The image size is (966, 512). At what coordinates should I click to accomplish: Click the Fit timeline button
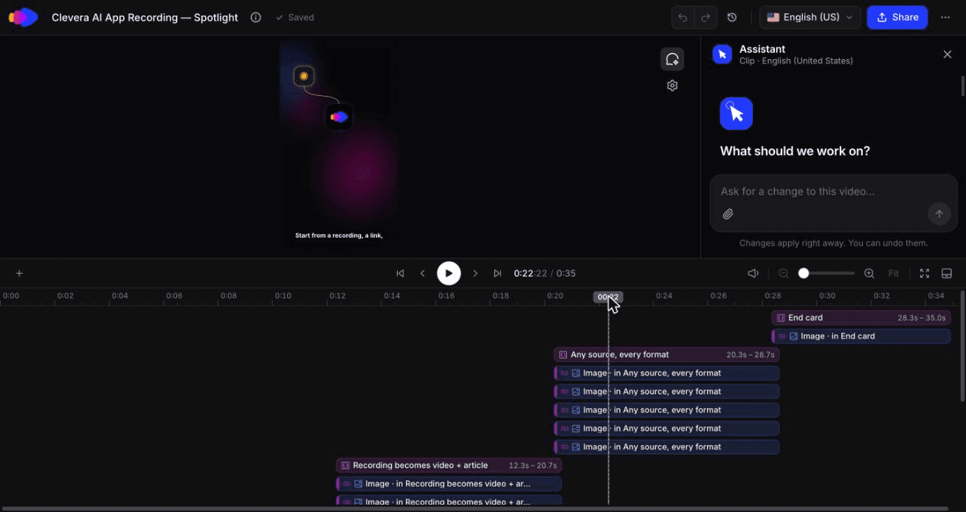click(894, 273)
